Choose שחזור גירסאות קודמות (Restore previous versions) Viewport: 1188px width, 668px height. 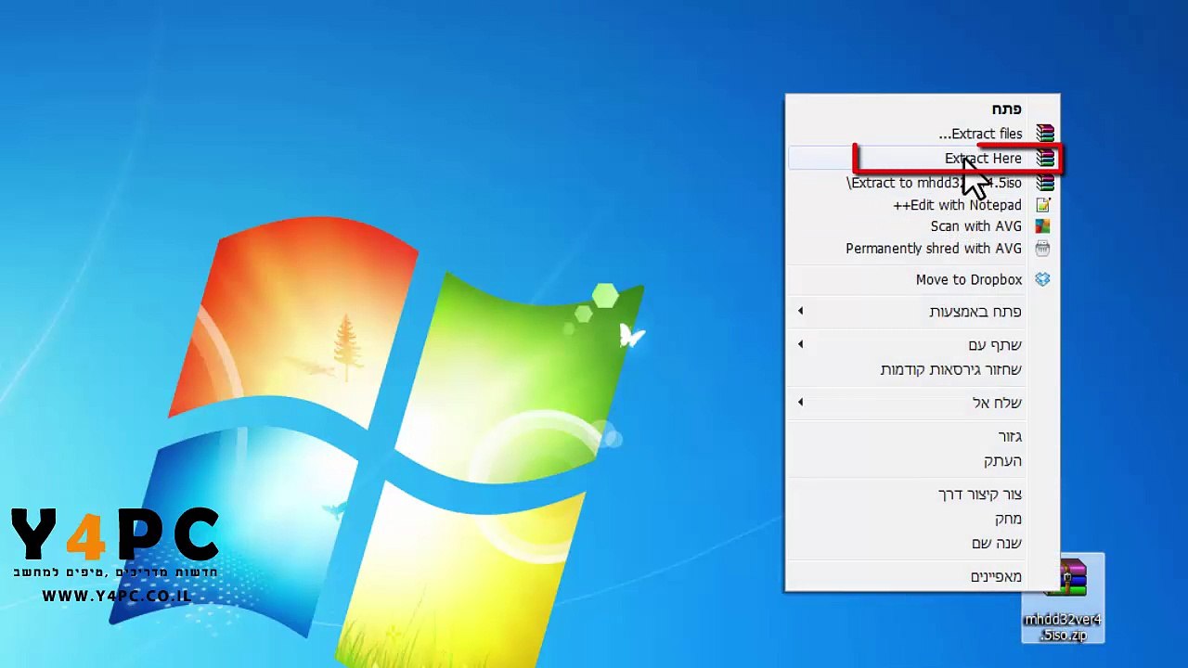(x=923, y=369)
